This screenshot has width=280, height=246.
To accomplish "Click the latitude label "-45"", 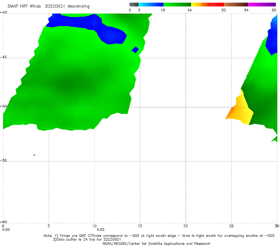I will coord(3,57).
